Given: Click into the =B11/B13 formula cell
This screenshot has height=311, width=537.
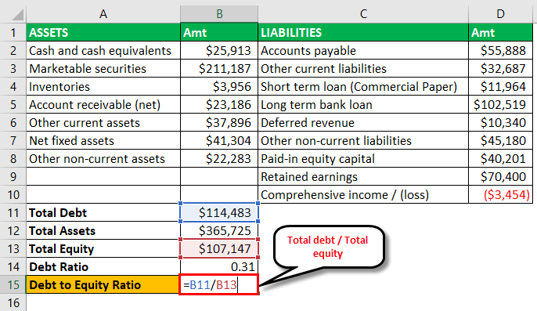Looking at the screenshot, I should click(219, 284).
